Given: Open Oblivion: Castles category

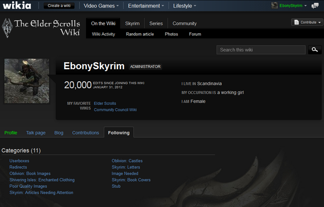Looking at the screenshot, I should tap(127, 161).
